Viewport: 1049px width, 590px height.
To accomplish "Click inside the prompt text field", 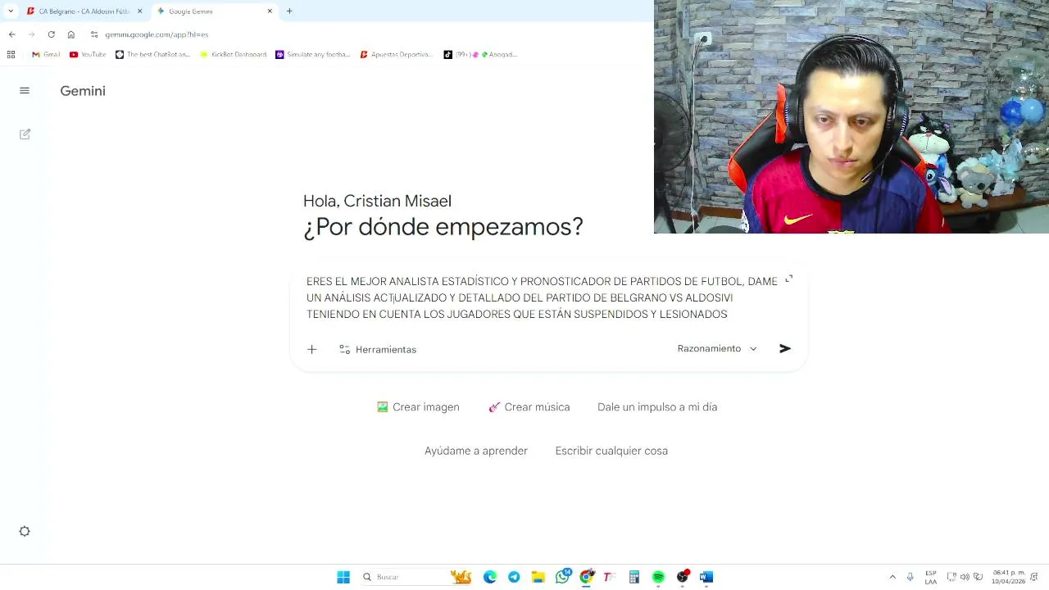I will [x=541, y=297].
